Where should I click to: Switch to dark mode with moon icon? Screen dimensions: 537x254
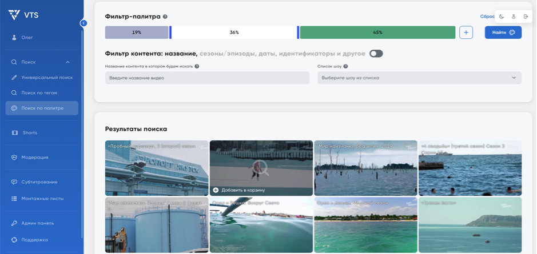(x=502, y=17)
